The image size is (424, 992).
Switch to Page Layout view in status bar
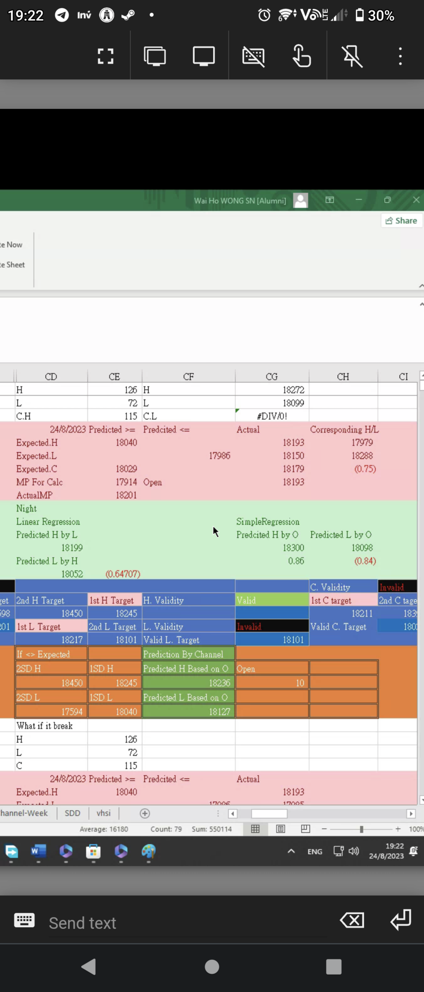click(x=281, y=829)
